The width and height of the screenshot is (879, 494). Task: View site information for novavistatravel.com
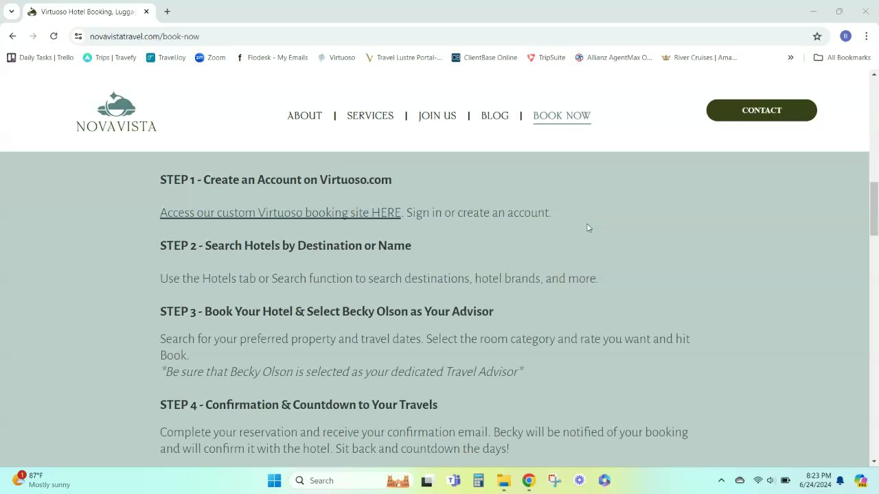[x=78, y=36]
